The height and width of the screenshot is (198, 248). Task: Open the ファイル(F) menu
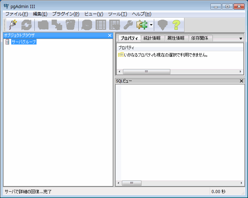[x=17, y=14]
